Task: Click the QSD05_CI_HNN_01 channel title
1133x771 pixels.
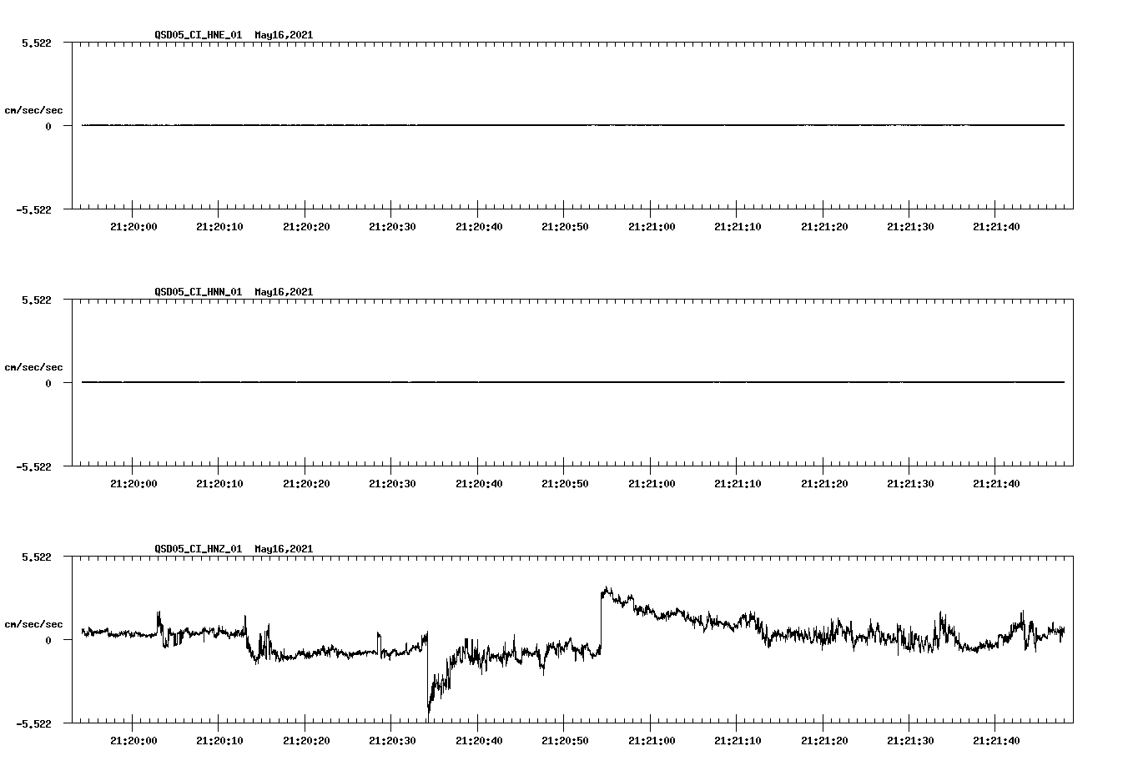Action: [x=197, y=292]
